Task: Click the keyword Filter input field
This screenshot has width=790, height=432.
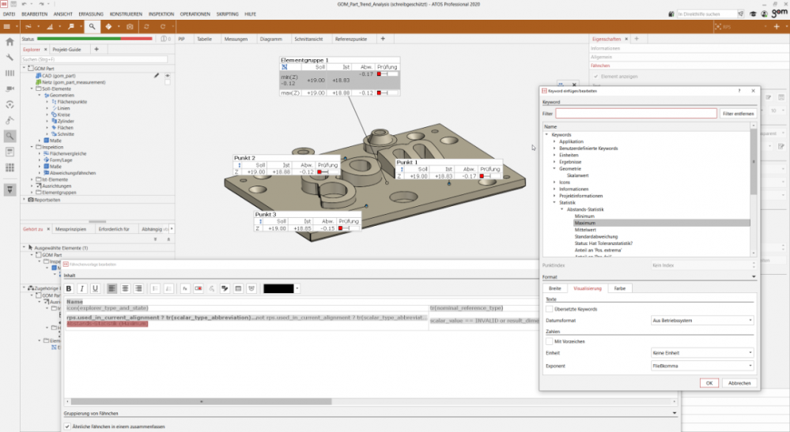Action: coord(635,115)
